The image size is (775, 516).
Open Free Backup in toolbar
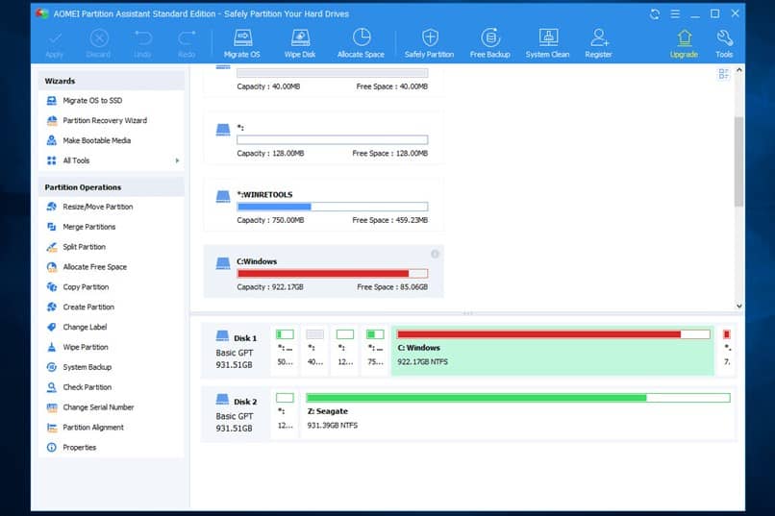click(489, 43)
